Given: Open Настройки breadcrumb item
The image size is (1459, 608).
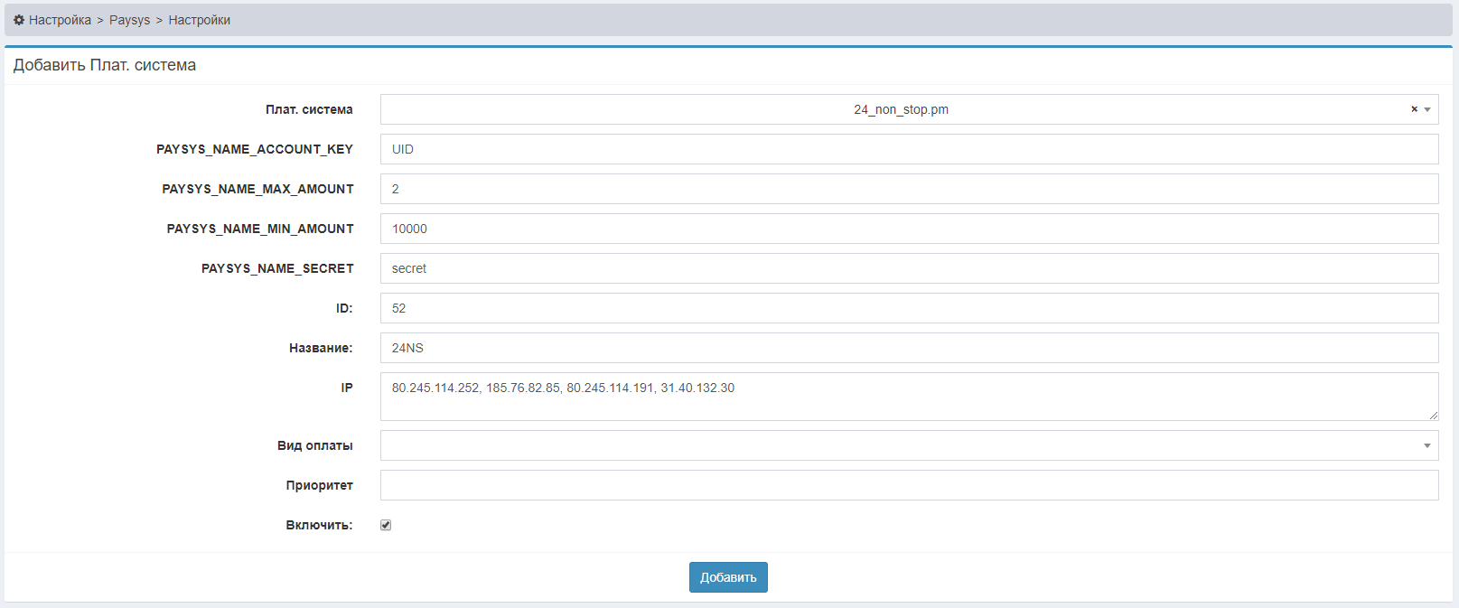Looking at the screenshot, I should [200, 20].
